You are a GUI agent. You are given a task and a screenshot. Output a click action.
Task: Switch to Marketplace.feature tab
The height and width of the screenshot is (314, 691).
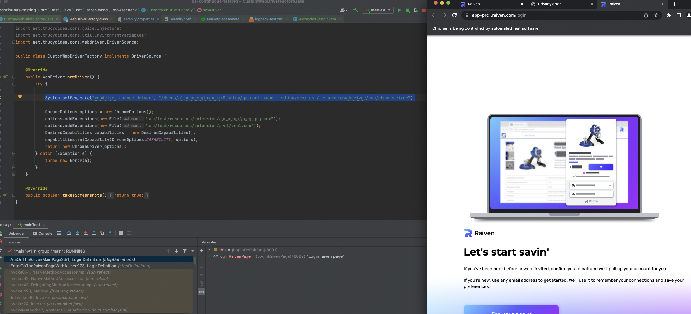pyautogui.click(x=223, y=19)
